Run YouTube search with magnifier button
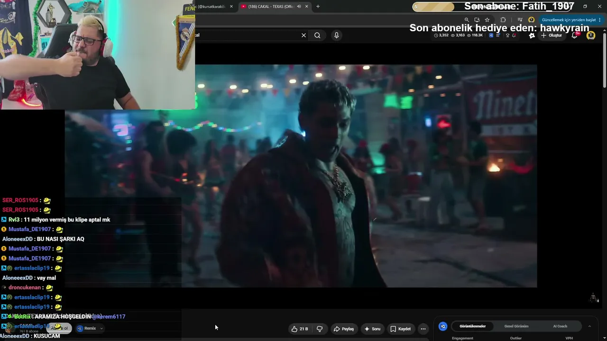The width and height of the screenshot is (607, 341). pyautogui.click(x=317, y=35)
